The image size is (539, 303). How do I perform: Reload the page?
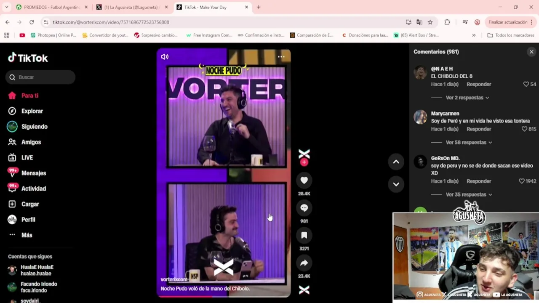click(32, 22)
